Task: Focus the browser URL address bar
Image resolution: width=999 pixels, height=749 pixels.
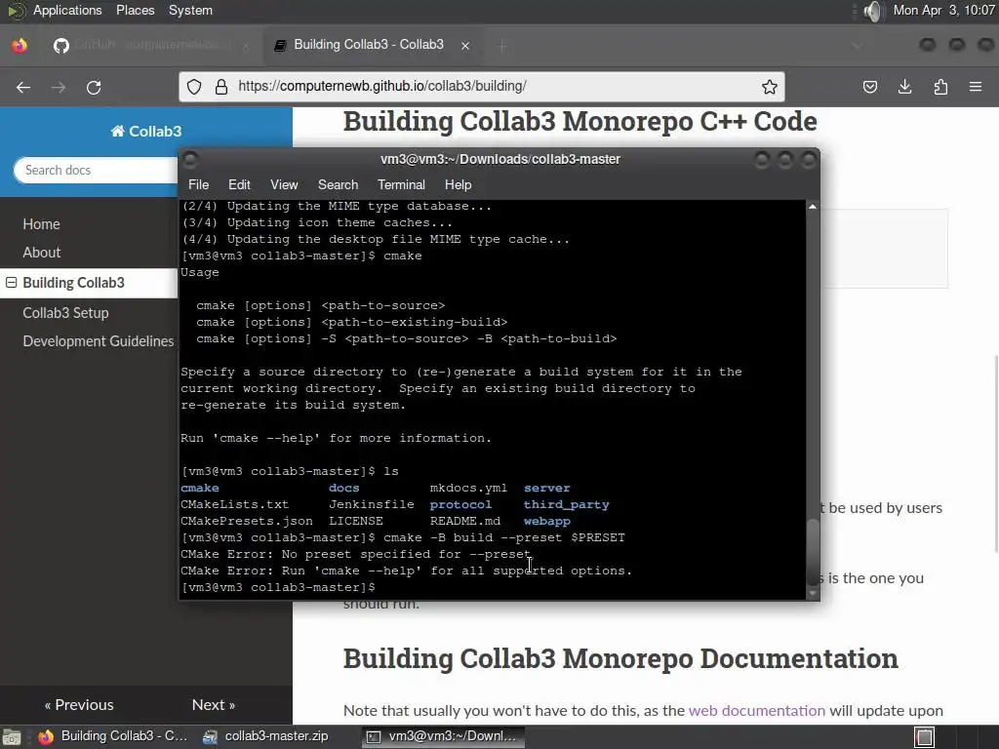Action: [x=482, y=87]
